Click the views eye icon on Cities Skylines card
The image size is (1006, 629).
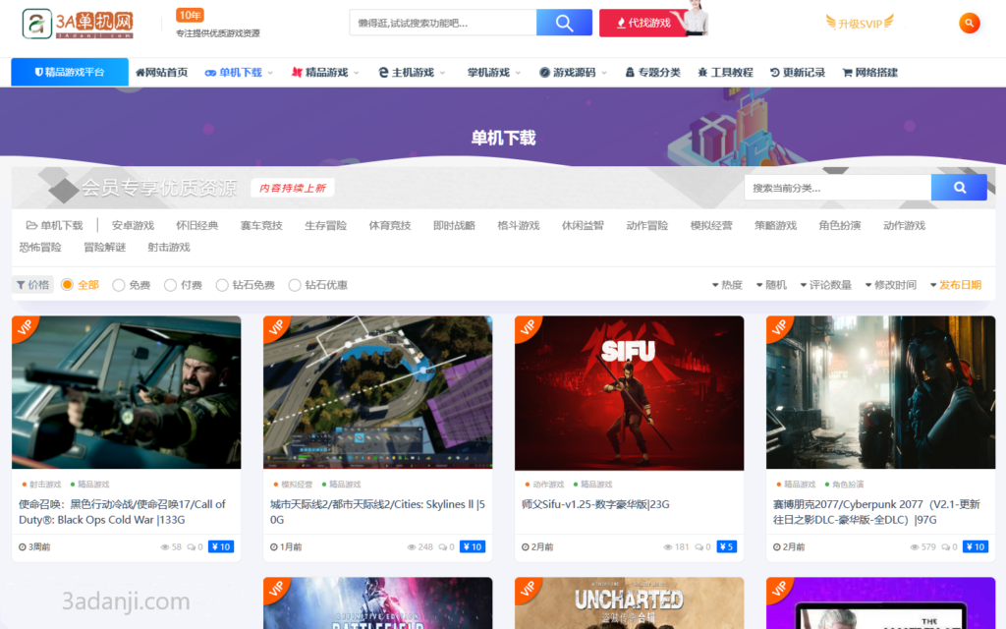point(412,546)
